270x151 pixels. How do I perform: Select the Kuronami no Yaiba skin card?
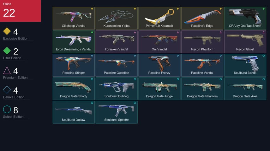coord(117,18)
